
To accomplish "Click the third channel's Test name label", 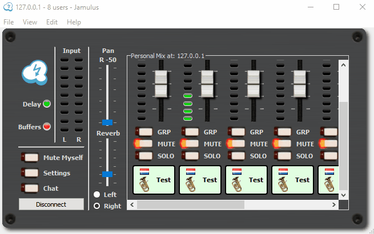I will [x=256, y=180].
